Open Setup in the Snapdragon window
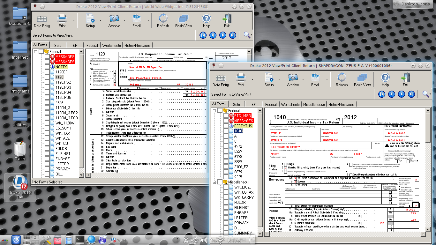The image size is (436, 245). pos(269,80)
